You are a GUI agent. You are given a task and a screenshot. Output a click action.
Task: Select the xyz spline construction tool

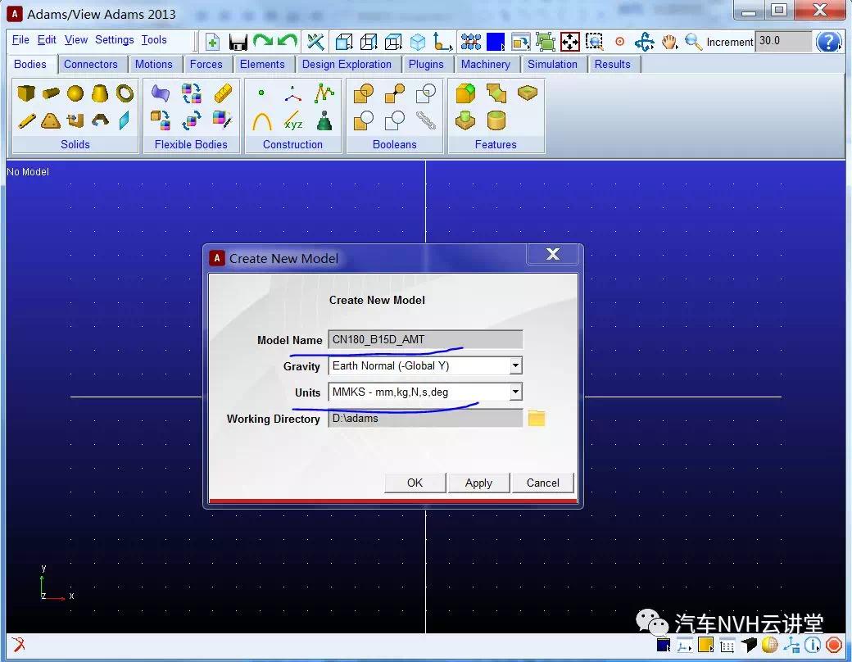click(293, 120)
